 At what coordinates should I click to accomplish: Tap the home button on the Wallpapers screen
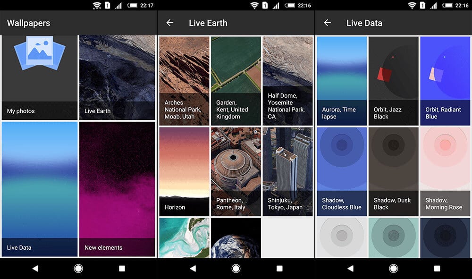(x=78, y=269)
